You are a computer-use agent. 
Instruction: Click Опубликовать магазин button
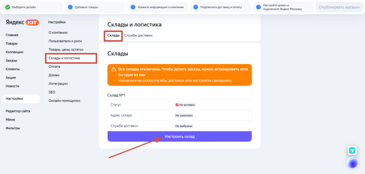pos(339,7)
